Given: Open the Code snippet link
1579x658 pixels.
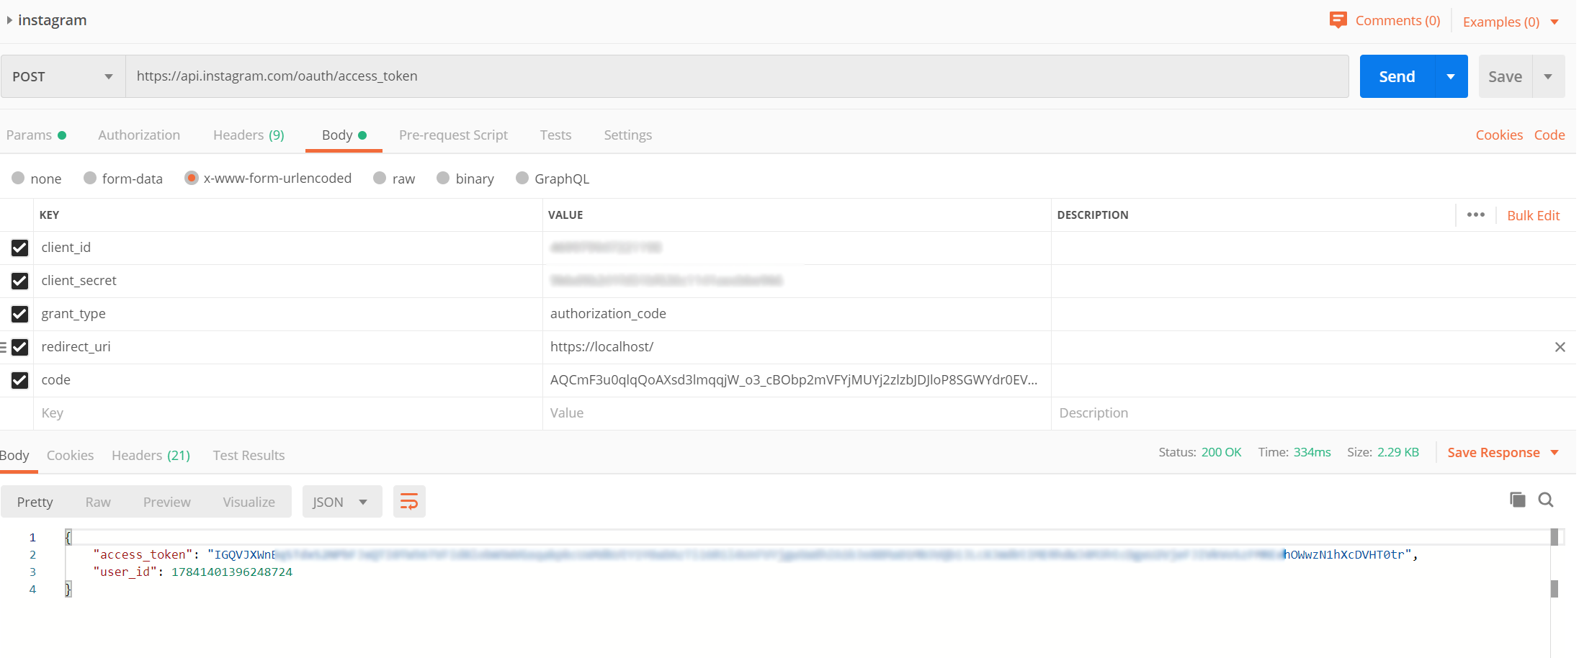Looking at the screenshot, I should point(1549,135).
